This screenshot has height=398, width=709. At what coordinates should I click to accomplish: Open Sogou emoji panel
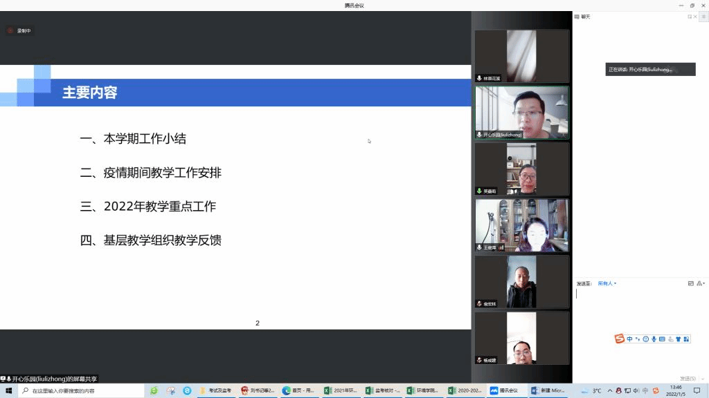coord(645,339)
